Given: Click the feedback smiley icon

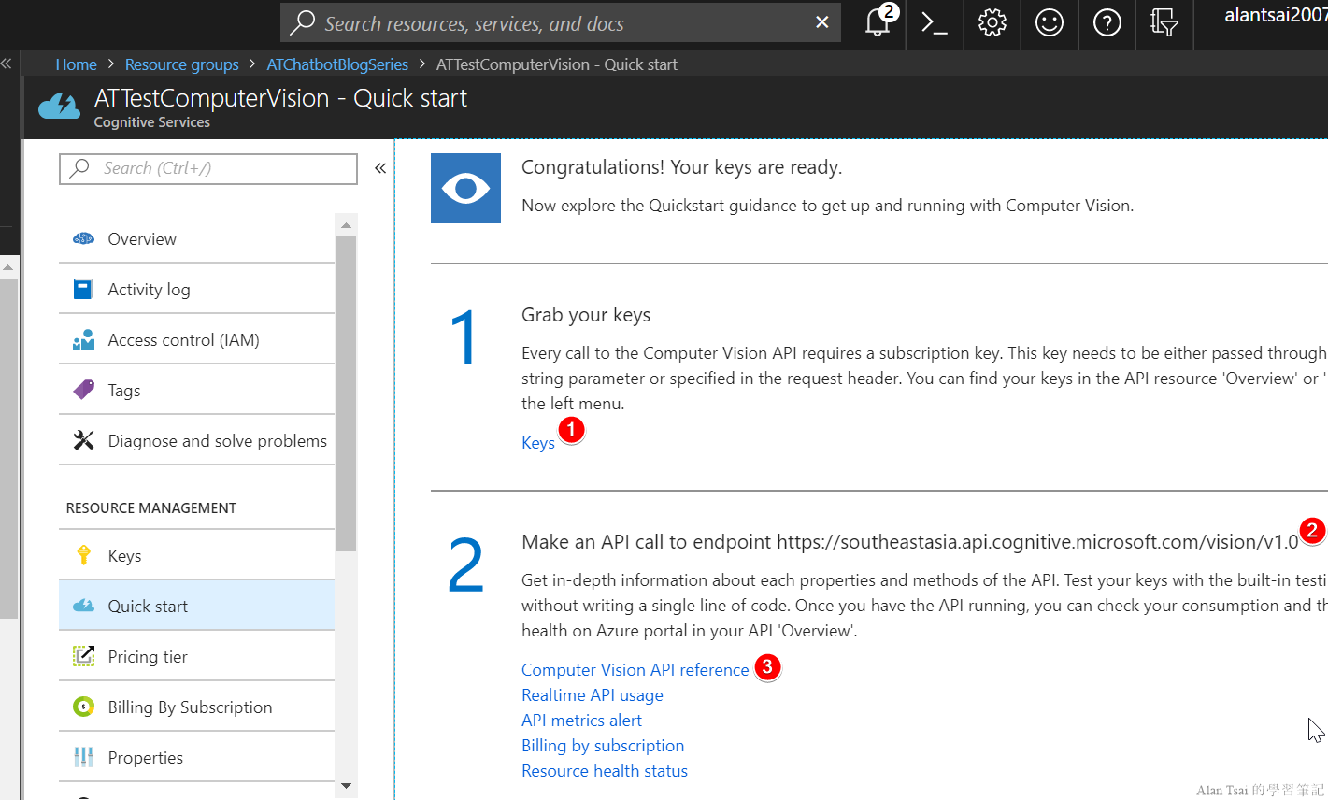Looking at the screenshot, I should (x=1050, y=21).
